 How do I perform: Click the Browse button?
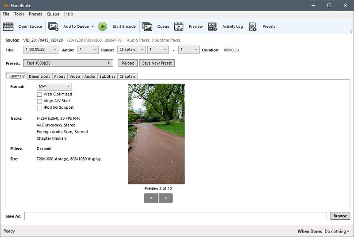pyautogui.click(x=340, y=216)
